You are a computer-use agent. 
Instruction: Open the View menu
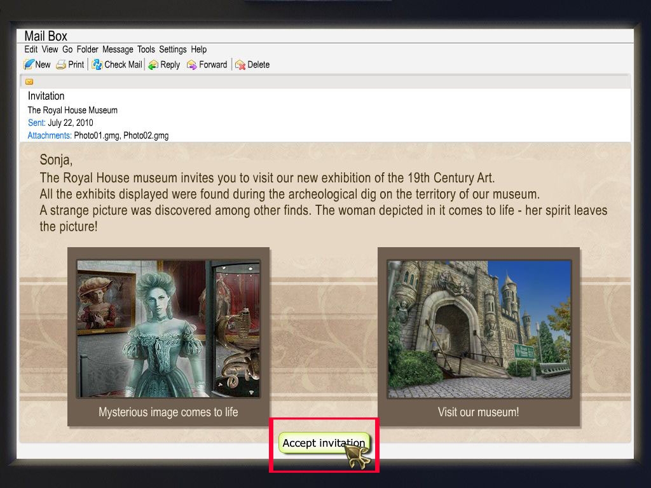(50, 50)
